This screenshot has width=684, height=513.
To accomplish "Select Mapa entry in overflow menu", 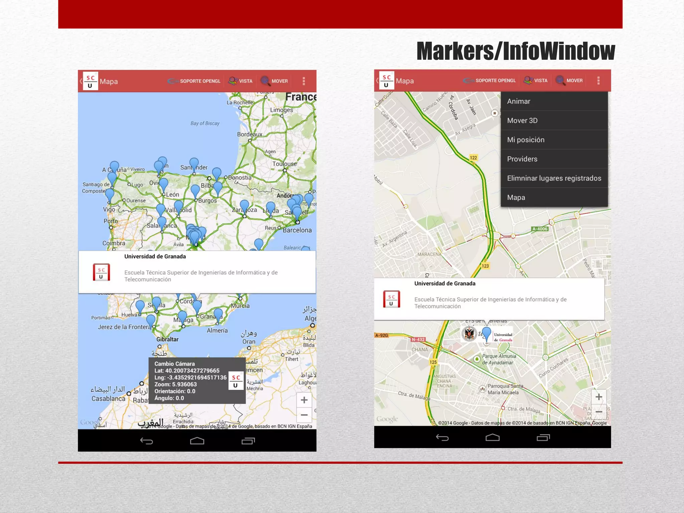I will click(554, 197).
